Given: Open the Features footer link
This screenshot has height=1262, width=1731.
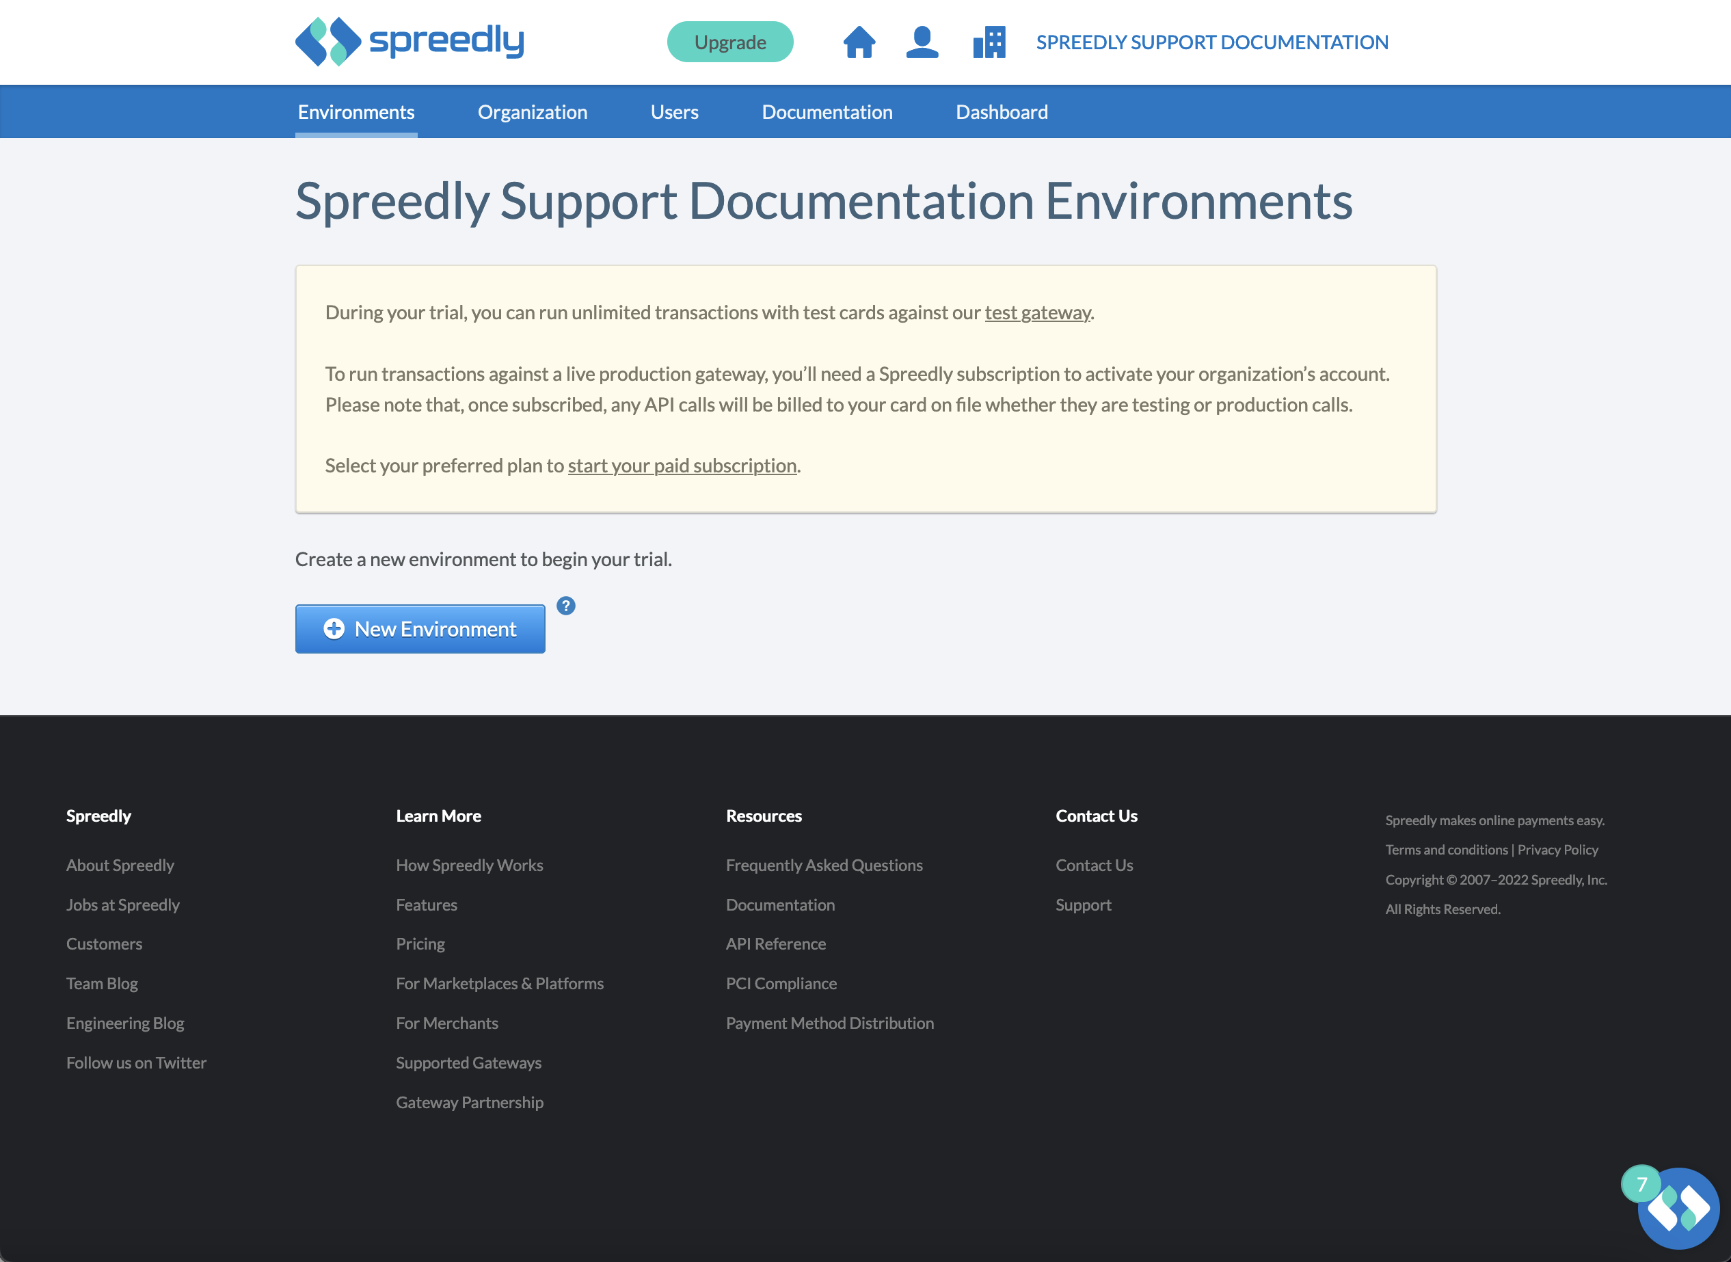Looking at the screenshot, I should coord(427,904).
